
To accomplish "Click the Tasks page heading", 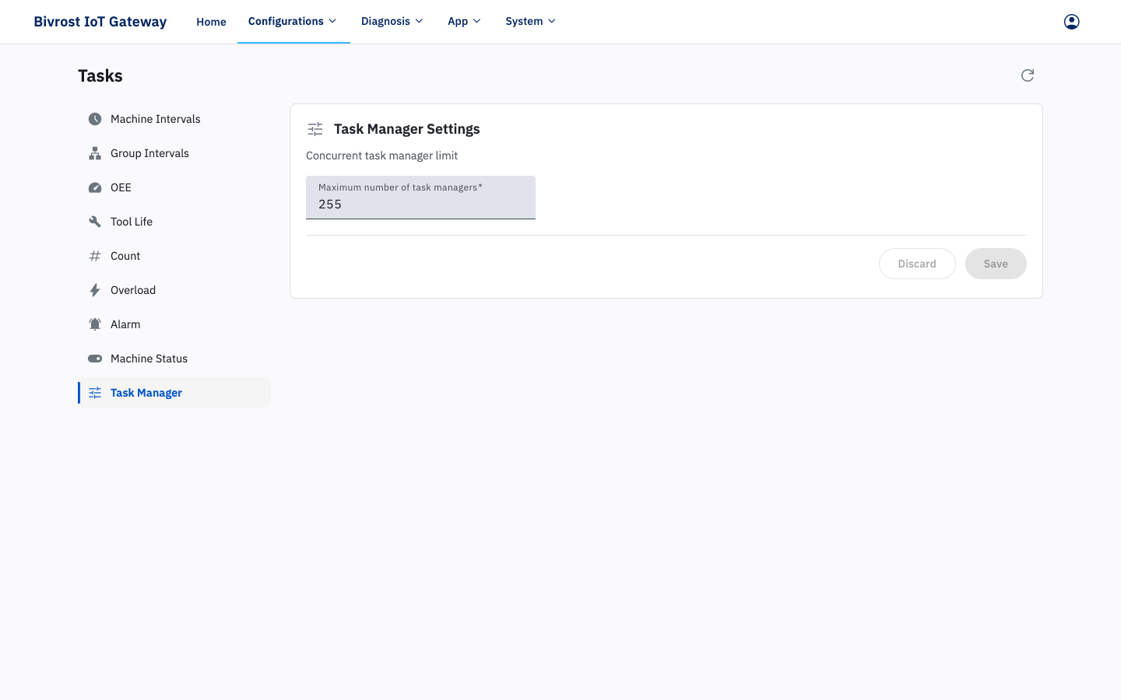I will [100, 75].
